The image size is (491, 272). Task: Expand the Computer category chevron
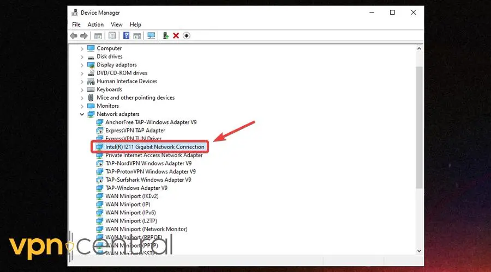[82, 49]
